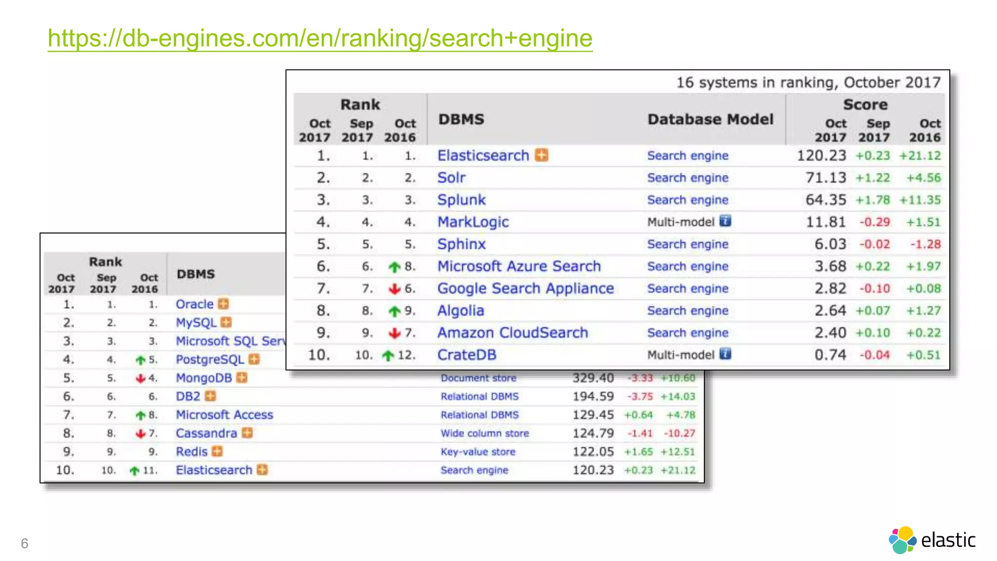Click Search engine model in Splunk row
997x561 pixels.
[687, 200]
